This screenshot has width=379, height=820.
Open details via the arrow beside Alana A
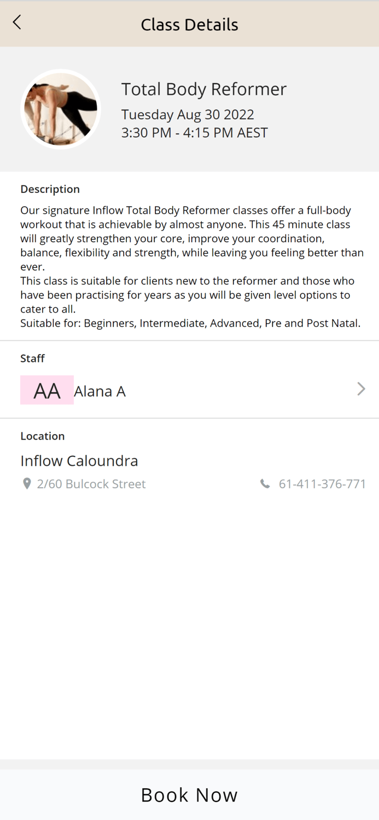360,389
